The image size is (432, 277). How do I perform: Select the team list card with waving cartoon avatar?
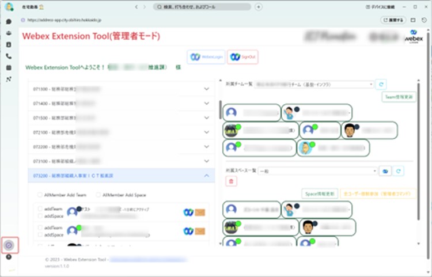click(x=317, y=113)
